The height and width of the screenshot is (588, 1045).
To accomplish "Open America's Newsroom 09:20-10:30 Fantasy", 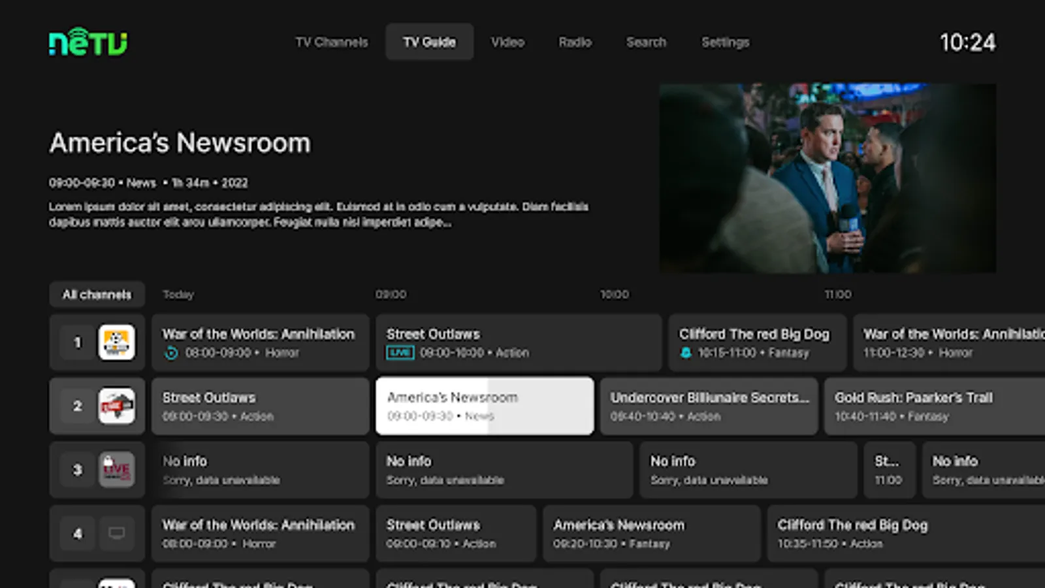I will 651,533.
